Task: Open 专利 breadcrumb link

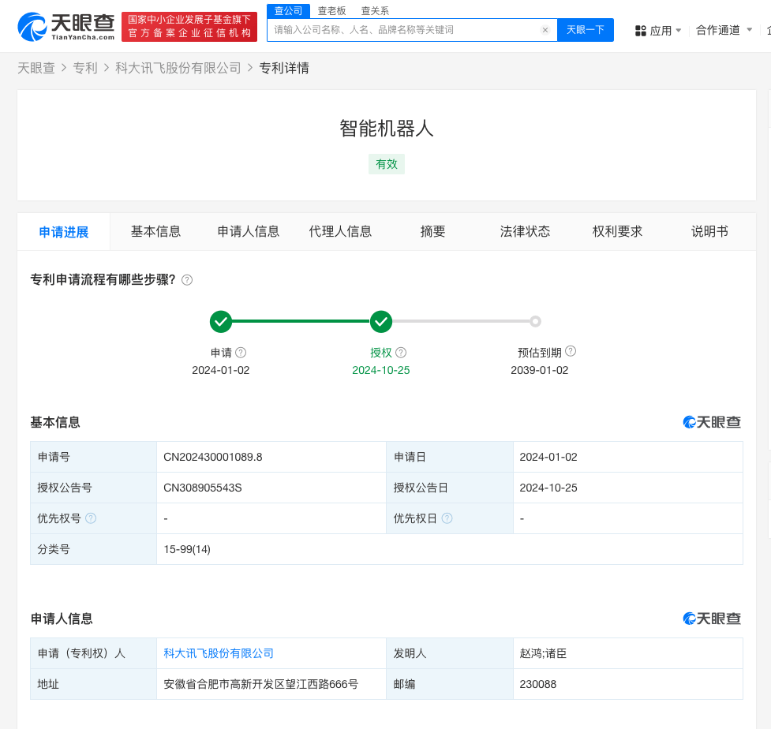Action: click(x=85, y=69)
